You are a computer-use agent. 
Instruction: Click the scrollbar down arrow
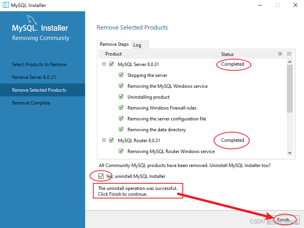click(x=290, y=153)
